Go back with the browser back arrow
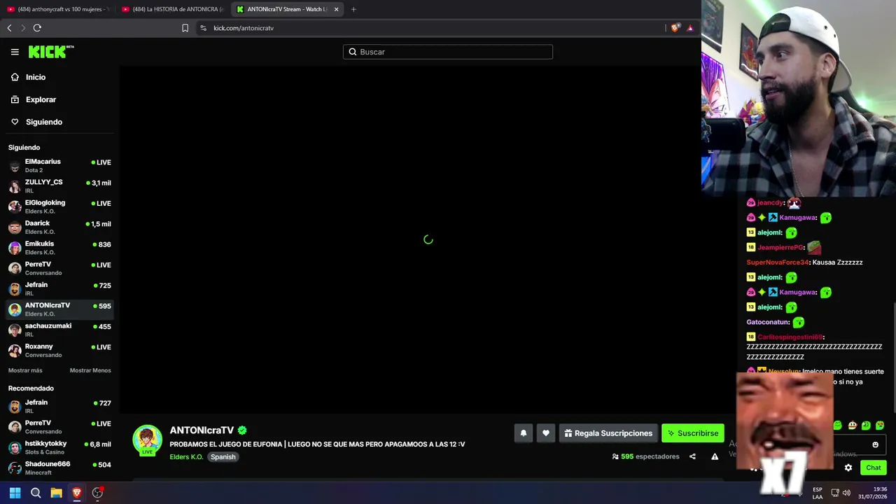The width and height of the screenshot is (896, 504). coord(9,28)
